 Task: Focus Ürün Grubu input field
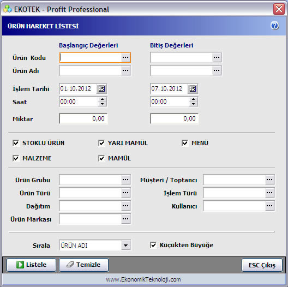coord(90,180)
